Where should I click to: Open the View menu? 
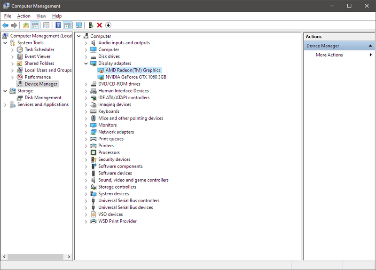(x=41, y=16)
